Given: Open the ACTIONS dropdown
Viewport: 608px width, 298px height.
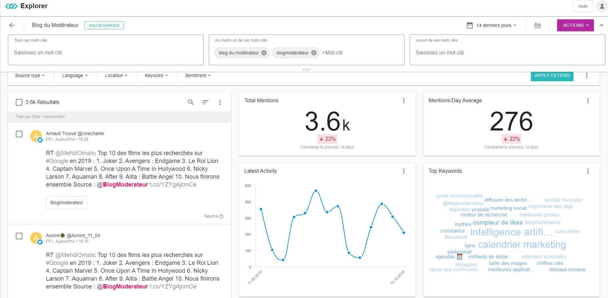Looking at the screenshot, I should click(x=575, y=25).
